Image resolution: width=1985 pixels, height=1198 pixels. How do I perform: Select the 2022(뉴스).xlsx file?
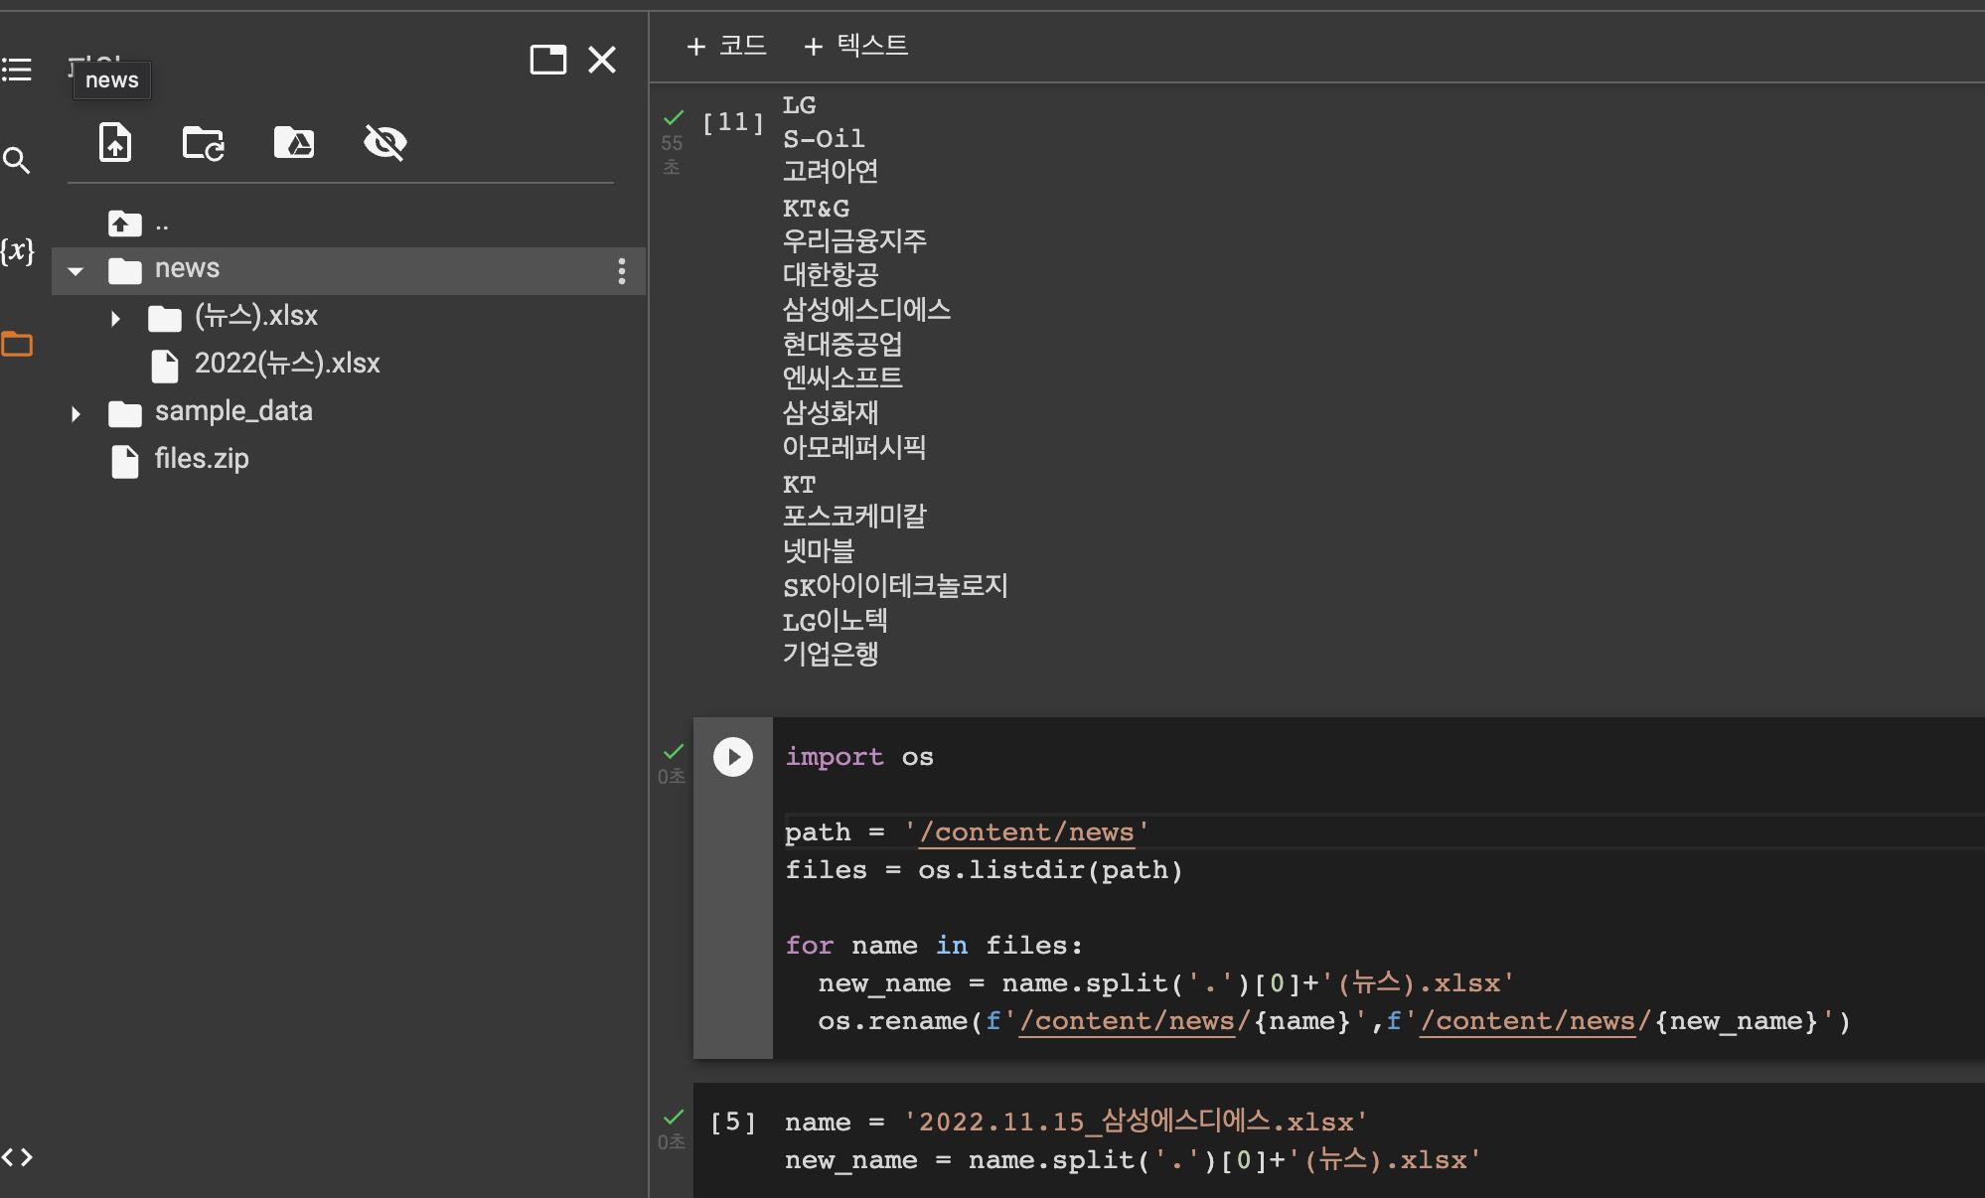[x=287, y=364]
